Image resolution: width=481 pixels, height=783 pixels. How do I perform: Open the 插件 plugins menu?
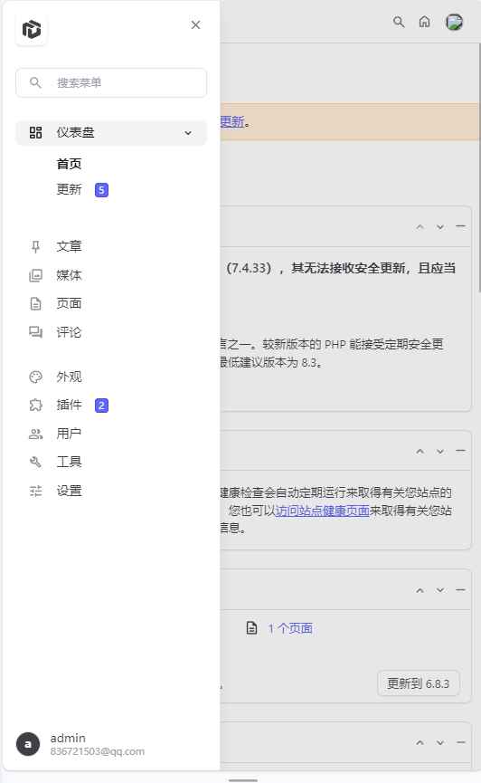(69, 405)
